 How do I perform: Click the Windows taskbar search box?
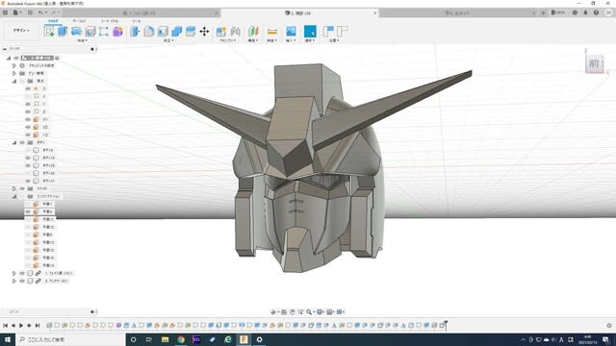(x=70, y=339)
